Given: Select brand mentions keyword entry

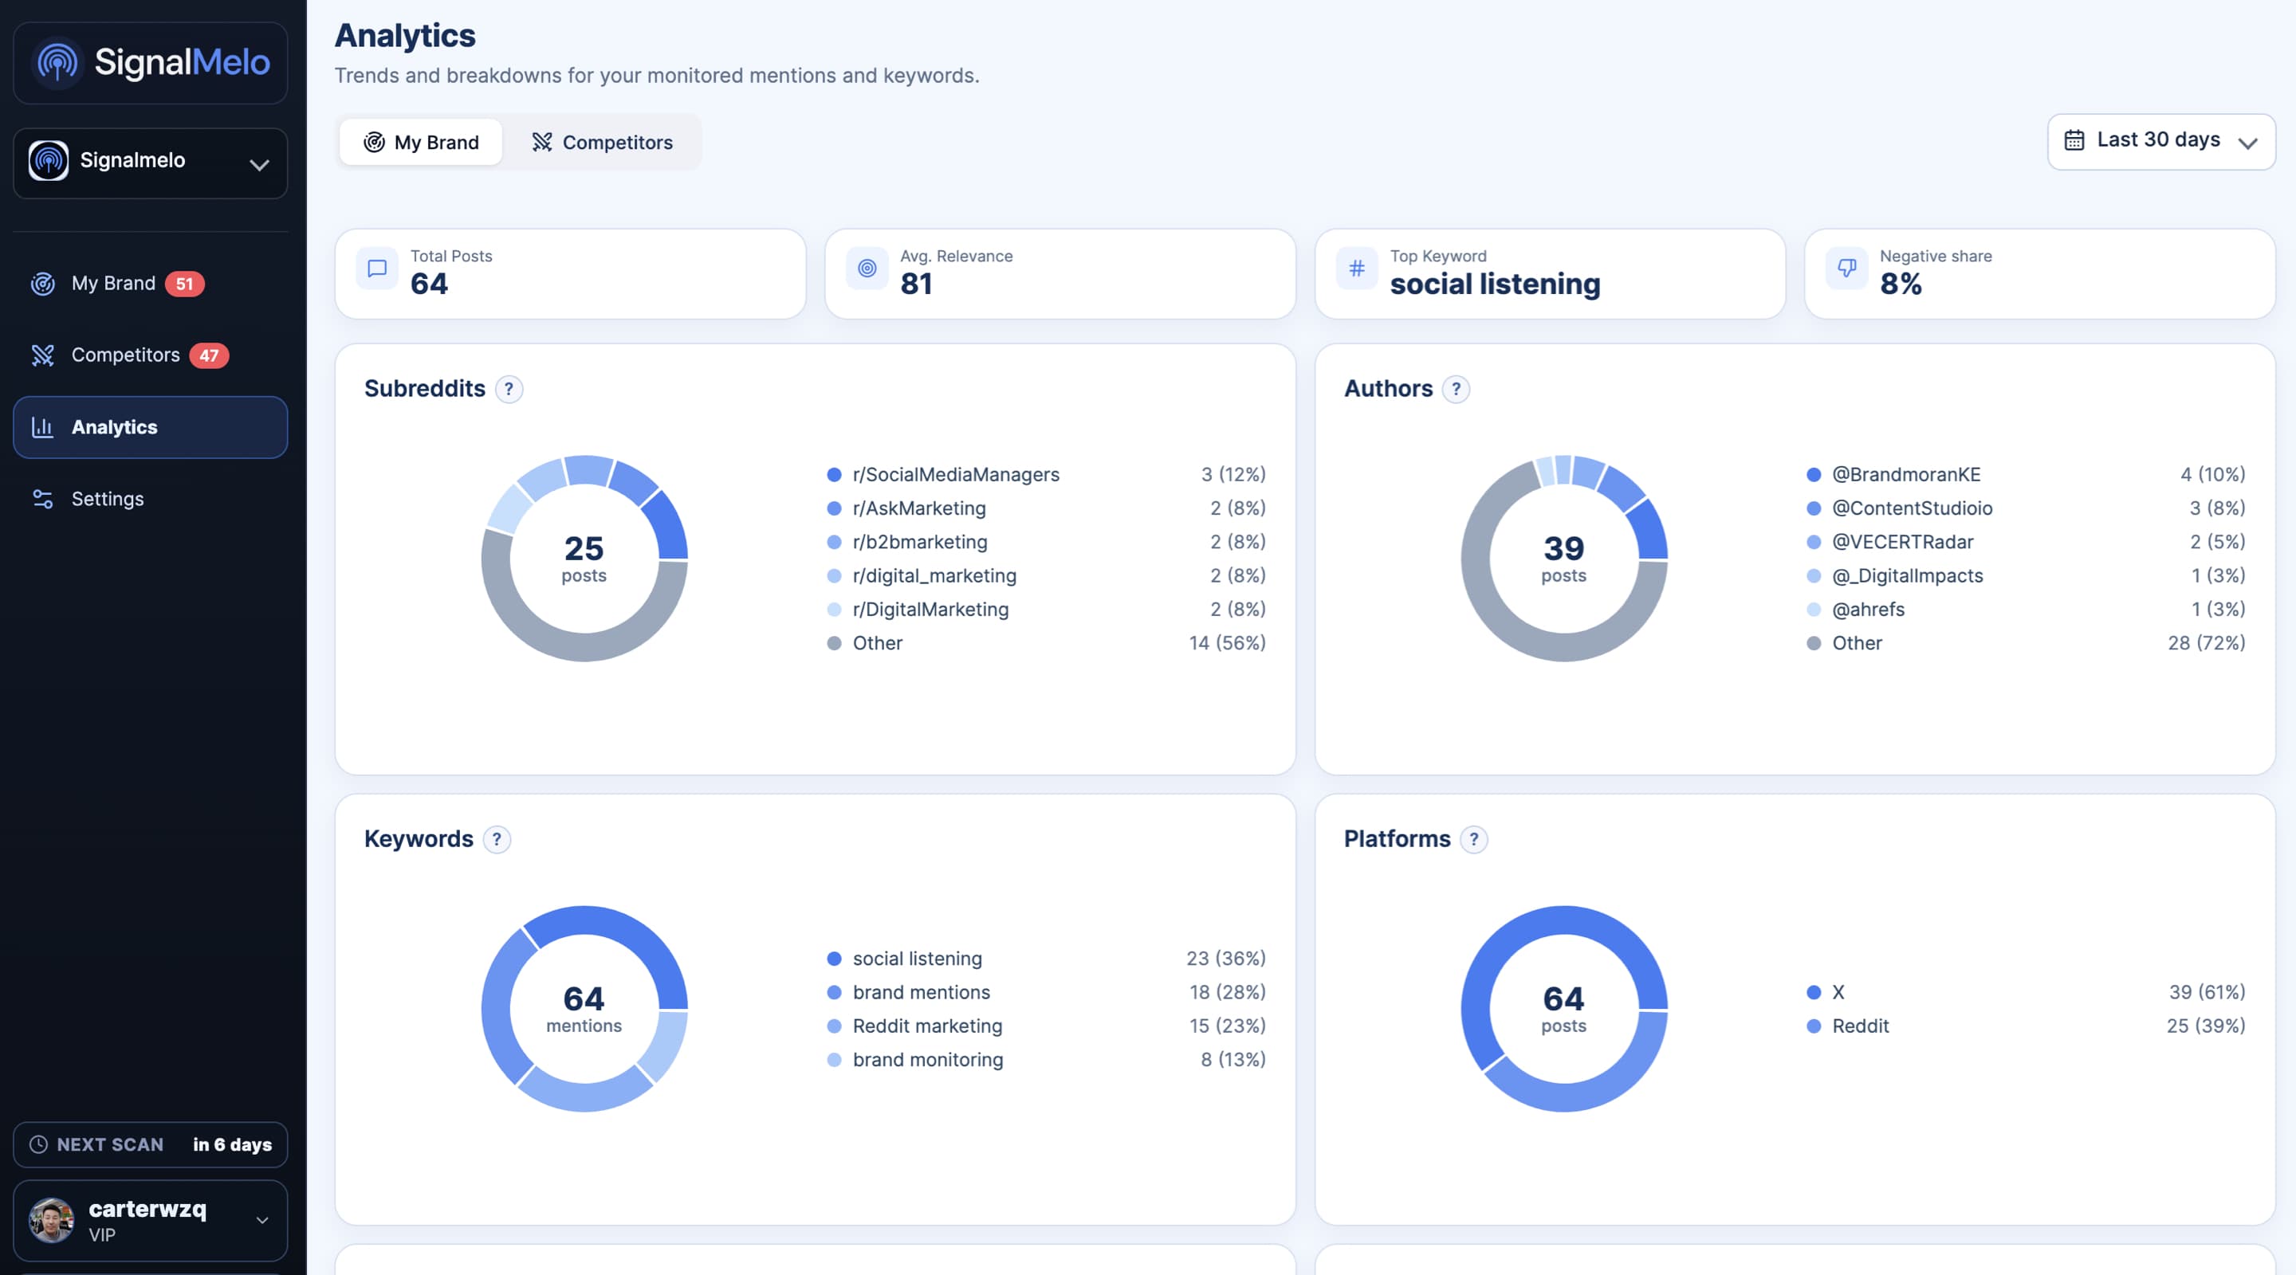Looking at the screenshot, I should 1047,993.
